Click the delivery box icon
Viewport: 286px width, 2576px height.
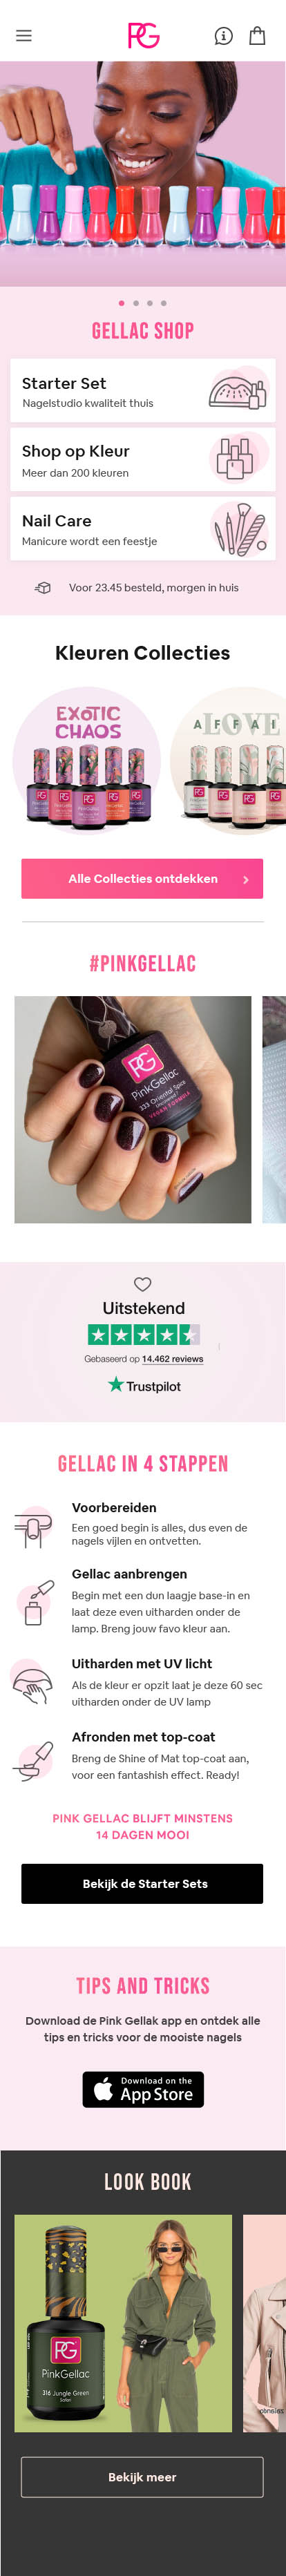click(x=43, y=588)
